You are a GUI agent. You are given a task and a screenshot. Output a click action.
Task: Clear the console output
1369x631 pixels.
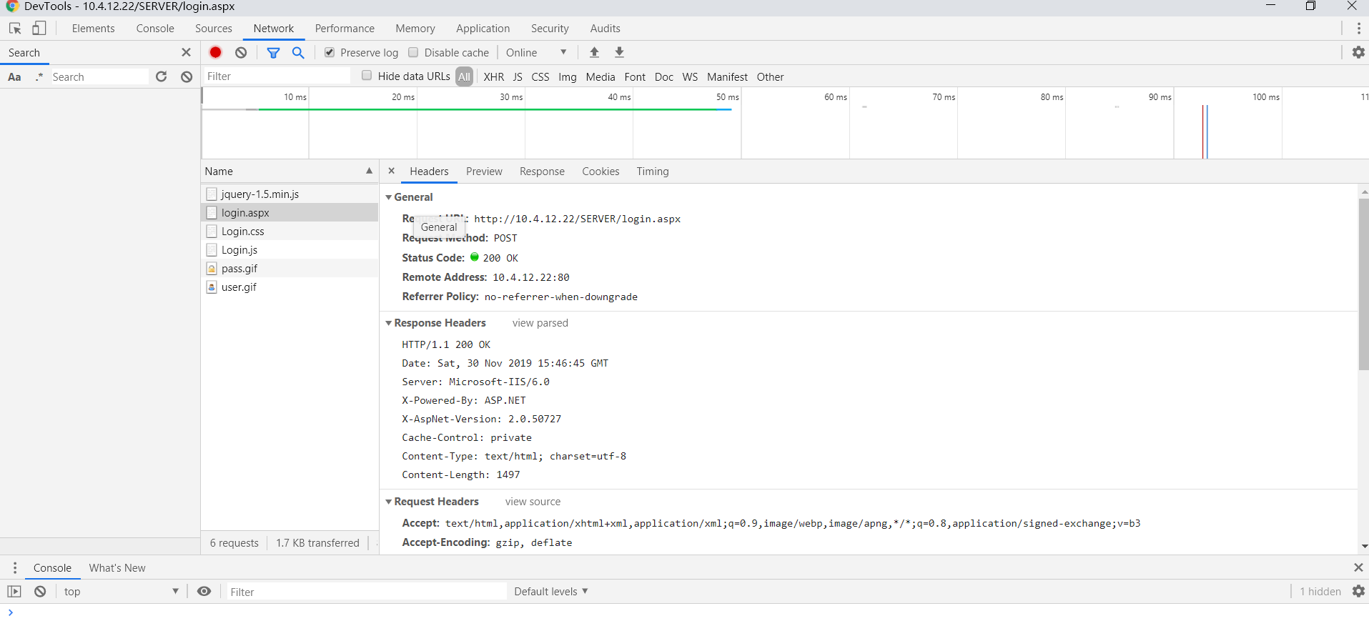(40, 591)
